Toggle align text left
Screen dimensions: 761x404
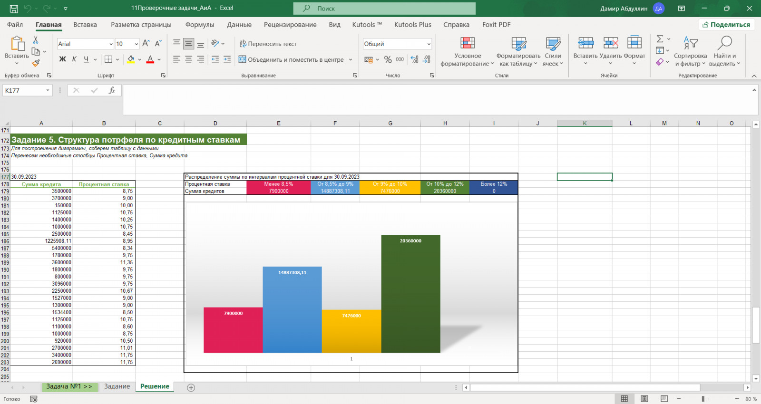(x=177, y=59)
